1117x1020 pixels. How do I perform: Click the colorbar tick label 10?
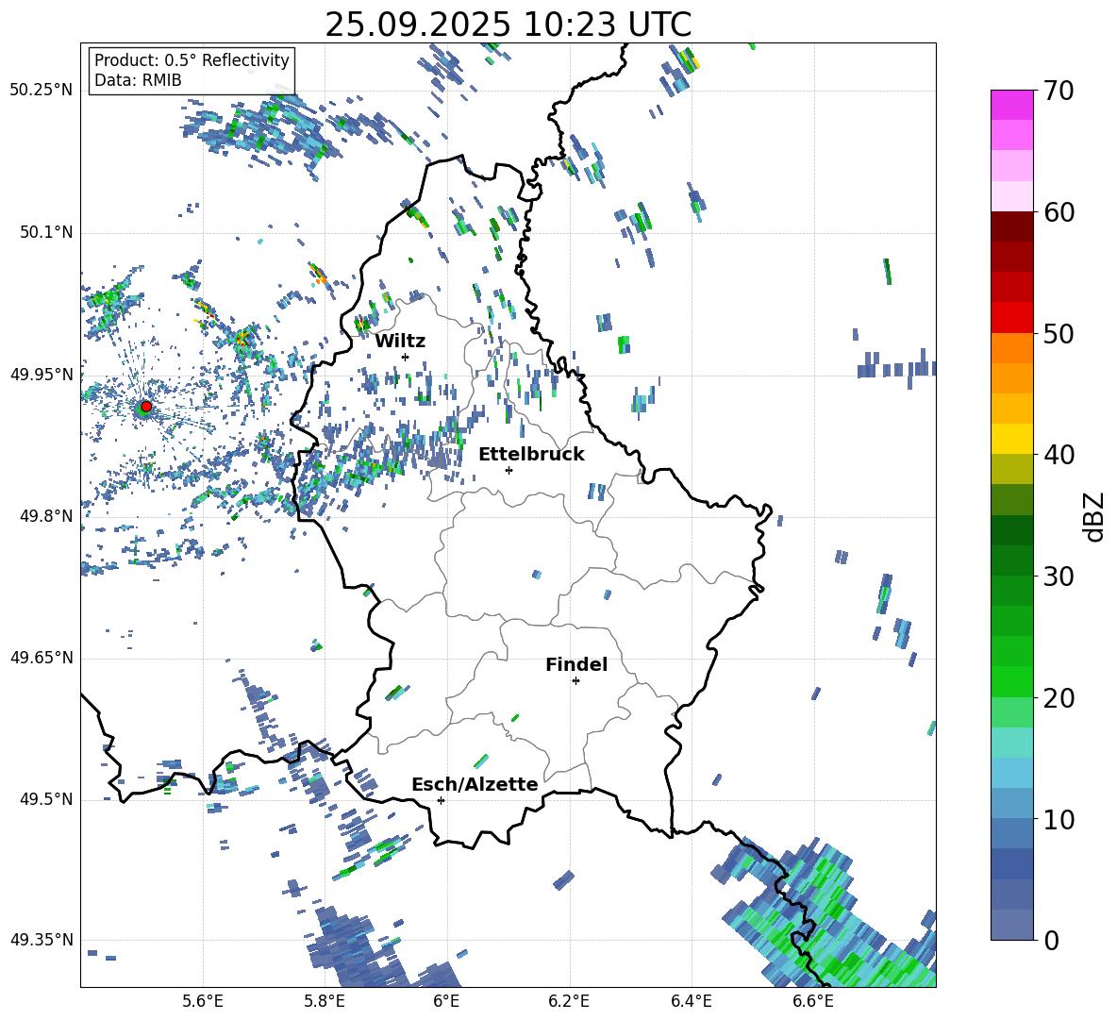pyautogui.click(x=1059, y=819)
